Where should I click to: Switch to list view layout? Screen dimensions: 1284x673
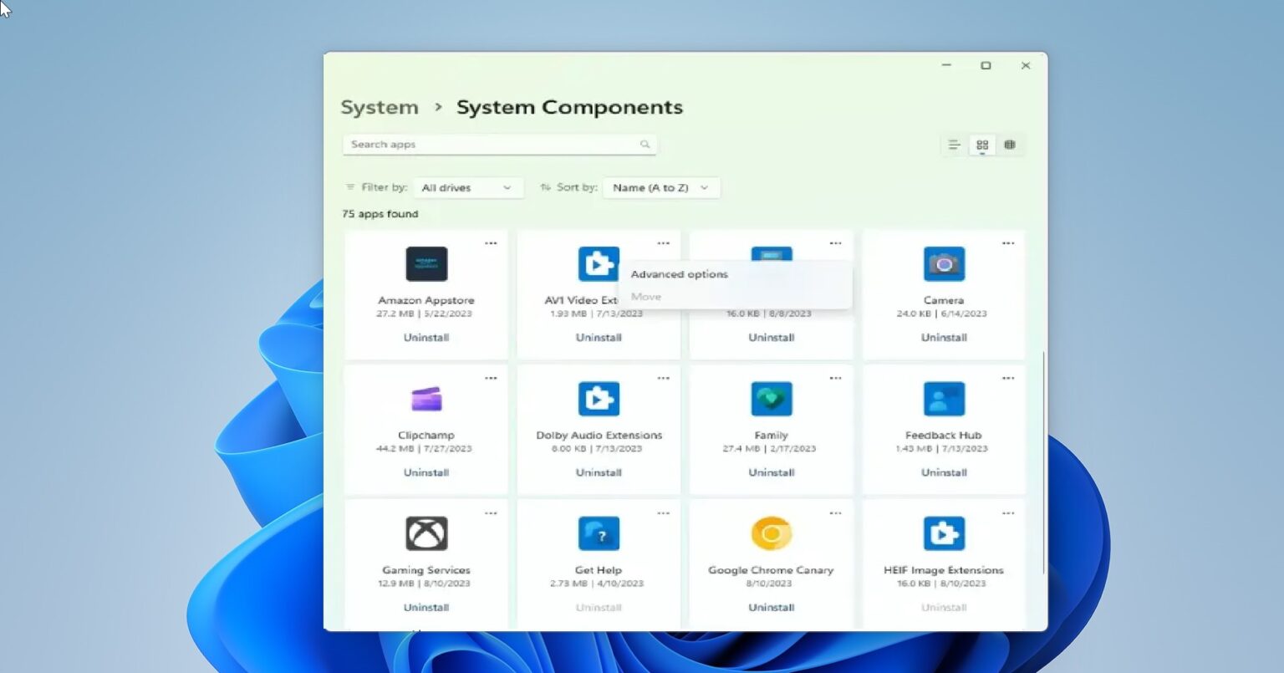coord(953,144)
